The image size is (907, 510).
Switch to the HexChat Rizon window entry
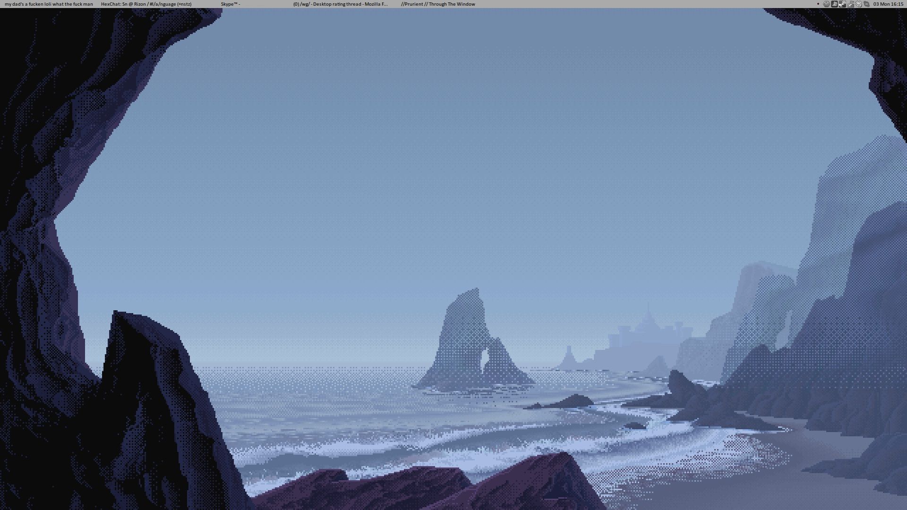pyautogui.click(x=146, y=4)
